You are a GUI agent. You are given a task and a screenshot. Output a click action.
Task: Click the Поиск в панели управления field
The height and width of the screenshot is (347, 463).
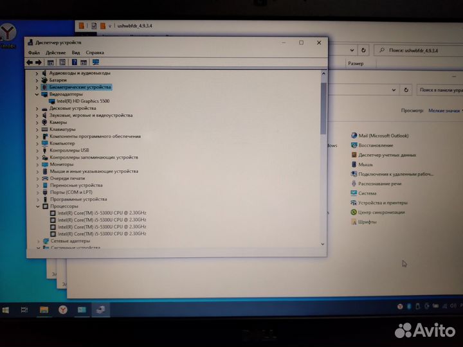(x=440, y=90)
